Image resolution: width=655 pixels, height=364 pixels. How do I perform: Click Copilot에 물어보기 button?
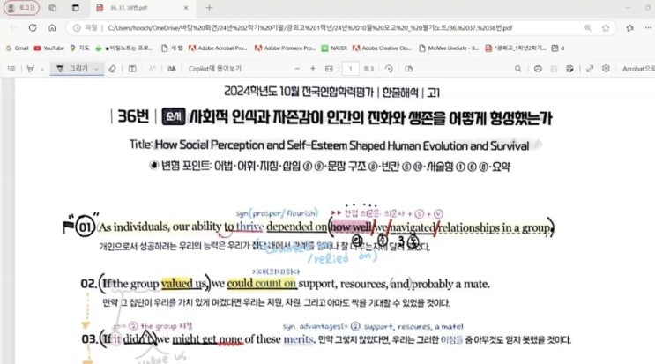[x=215, y=69]
